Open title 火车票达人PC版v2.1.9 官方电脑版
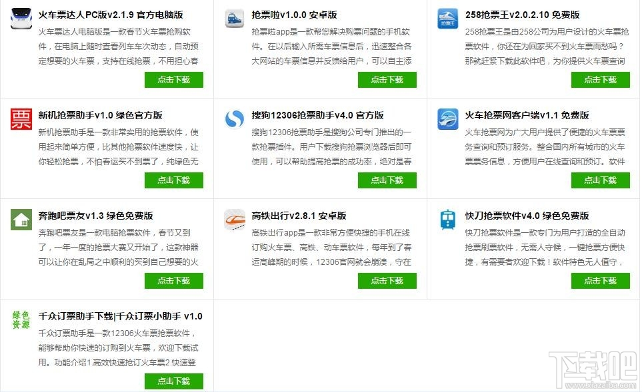Image resolution: width=642 pixels, height=392 pixels. tap(111, 15)
